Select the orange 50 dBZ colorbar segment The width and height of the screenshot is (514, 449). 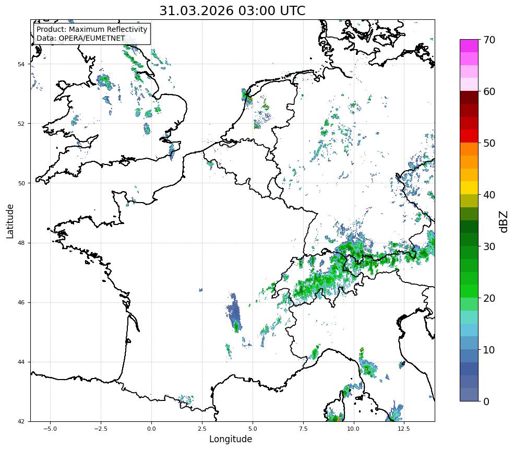click(469, 149)
